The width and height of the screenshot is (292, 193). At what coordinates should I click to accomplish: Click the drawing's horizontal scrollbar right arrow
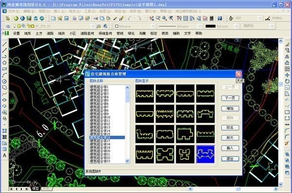pyautogui.click(x=276, y=189)
